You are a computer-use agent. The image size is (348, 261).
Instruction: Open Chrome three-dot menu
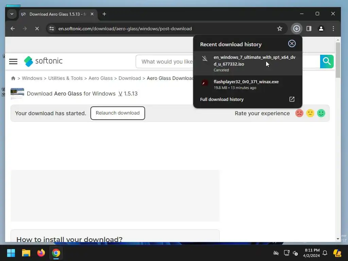pyautogui.click(x=333, y=29)
